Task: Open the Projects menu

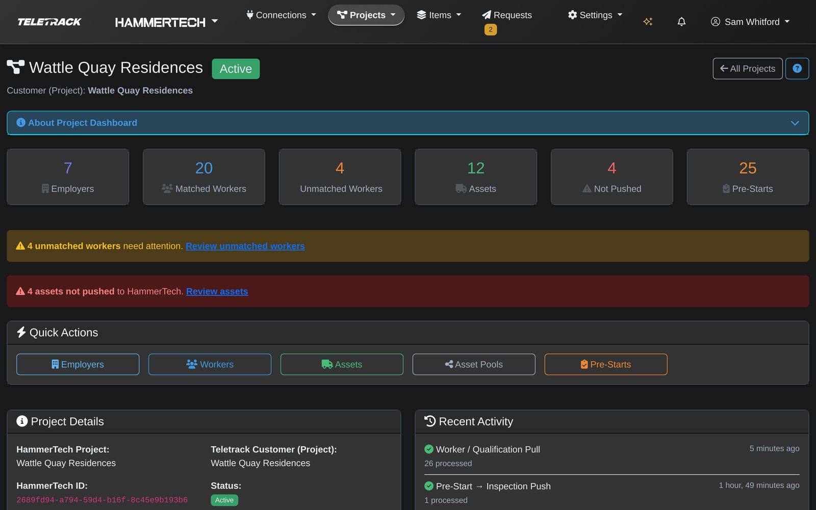Action: pos(366,15)
